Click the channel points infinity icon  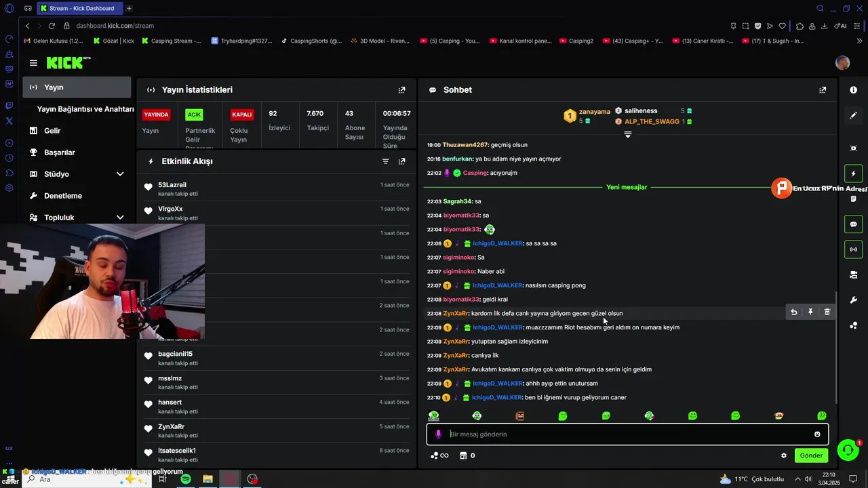439,455
